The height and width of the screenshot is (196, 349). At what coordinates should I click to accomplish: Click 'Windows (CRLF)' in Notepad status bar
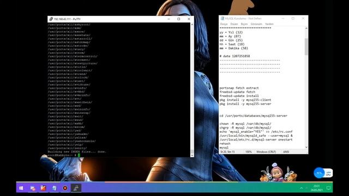coord(266,152)
